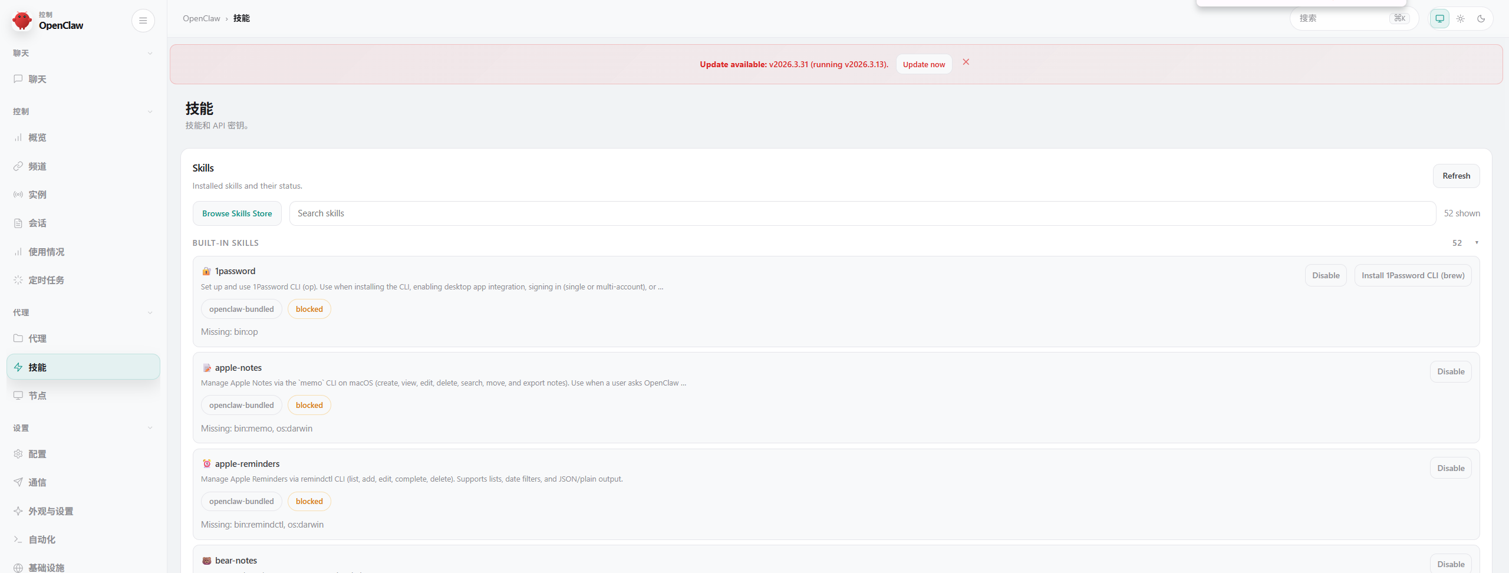Open 实例 instances via its broadcast icon
The height and width of the screenshot is (573, 1509).
click(x=18, y=195)
